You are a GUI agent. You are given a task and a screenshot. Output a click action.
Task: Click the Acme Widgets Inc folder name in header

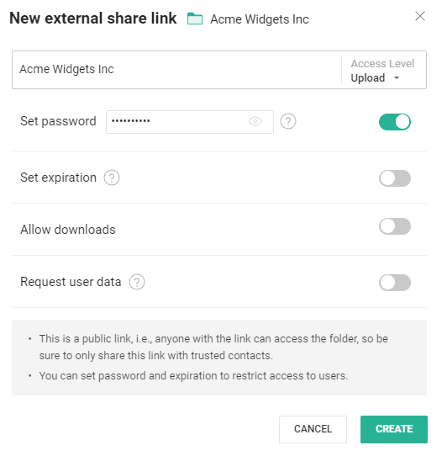coord(260,19)
